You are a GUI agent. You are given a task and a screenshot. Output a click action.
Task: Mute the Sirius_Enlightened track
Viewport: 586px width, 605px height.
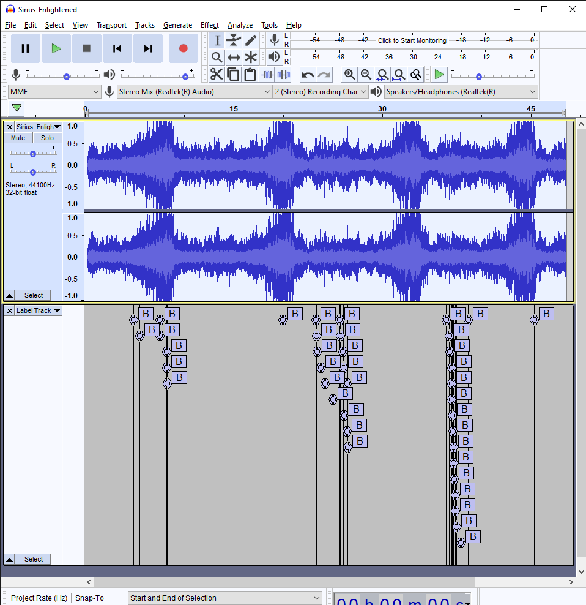pos(18,138)
